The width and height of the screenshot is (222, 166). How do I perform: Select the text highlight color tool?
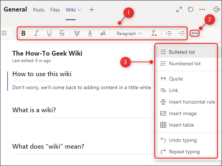[77, 34]
